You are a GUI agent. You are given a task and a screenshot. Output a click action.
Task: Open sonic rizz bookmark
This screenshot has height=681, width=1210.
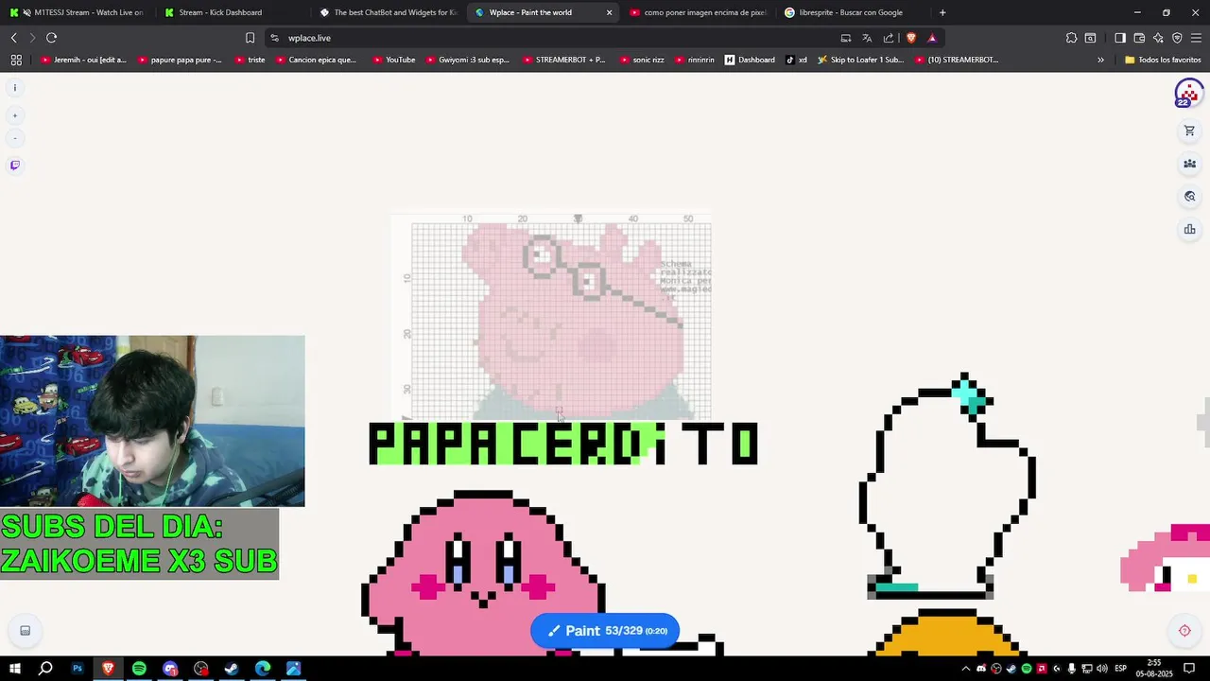pyautogui.click(x=642, y=60)
